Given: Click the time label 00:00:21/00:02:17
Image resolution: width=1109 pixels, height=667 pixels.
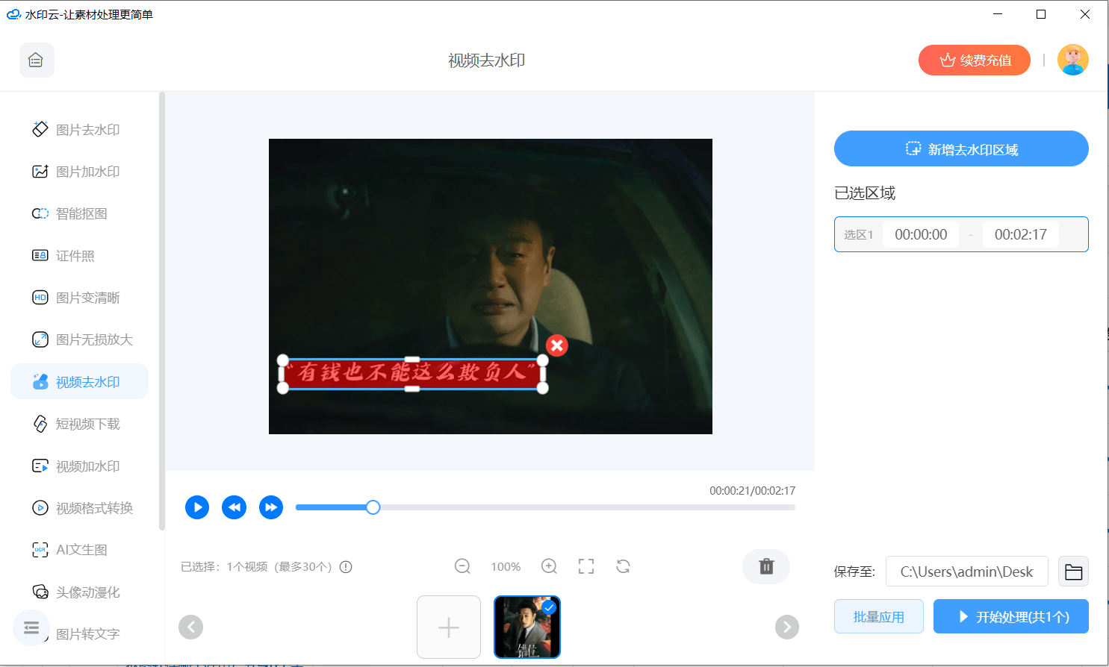Looking at the screenshot, I should (752, 491).
